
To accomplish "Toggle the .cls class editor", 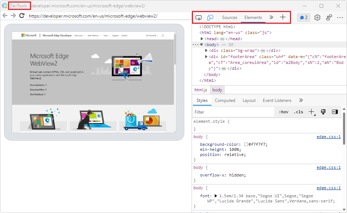I will pos(298,112).
